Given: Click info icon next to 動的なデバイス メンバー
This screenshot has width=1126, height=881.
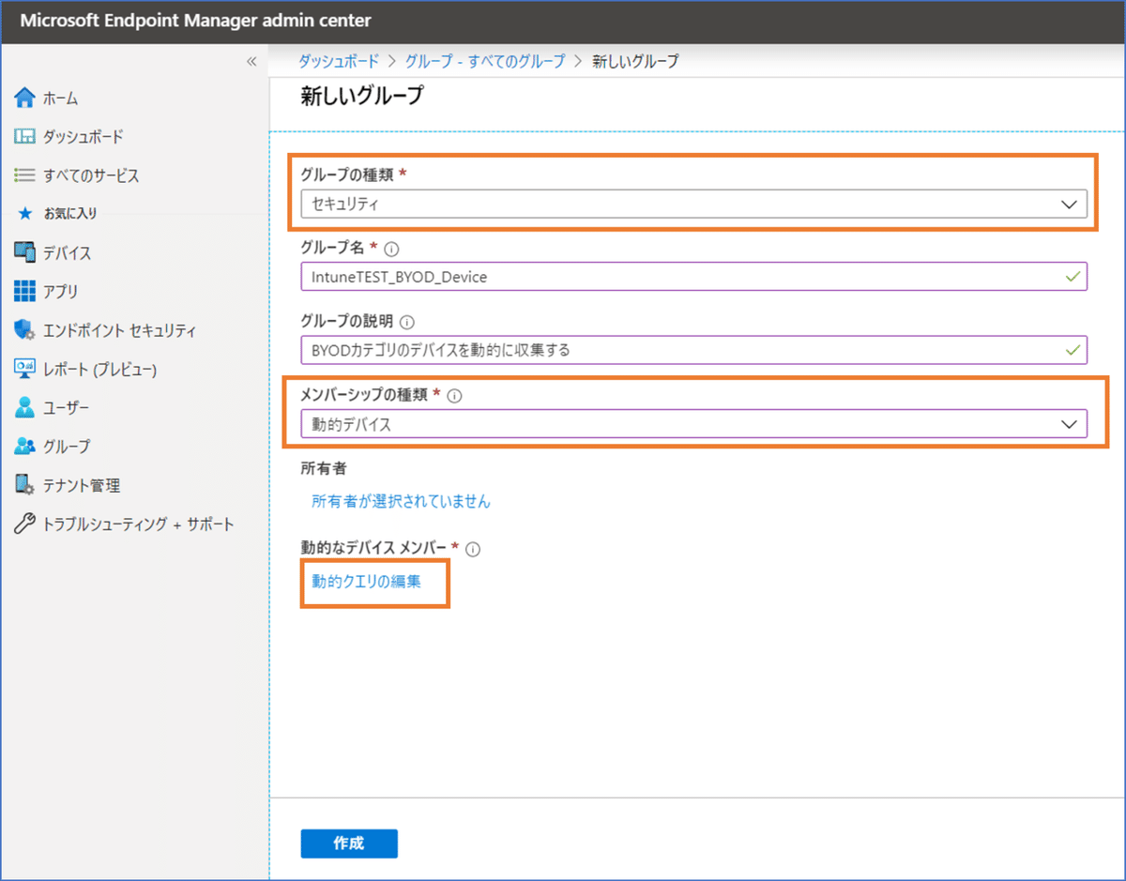Looking at the screenshot, I should click(473, 549).
